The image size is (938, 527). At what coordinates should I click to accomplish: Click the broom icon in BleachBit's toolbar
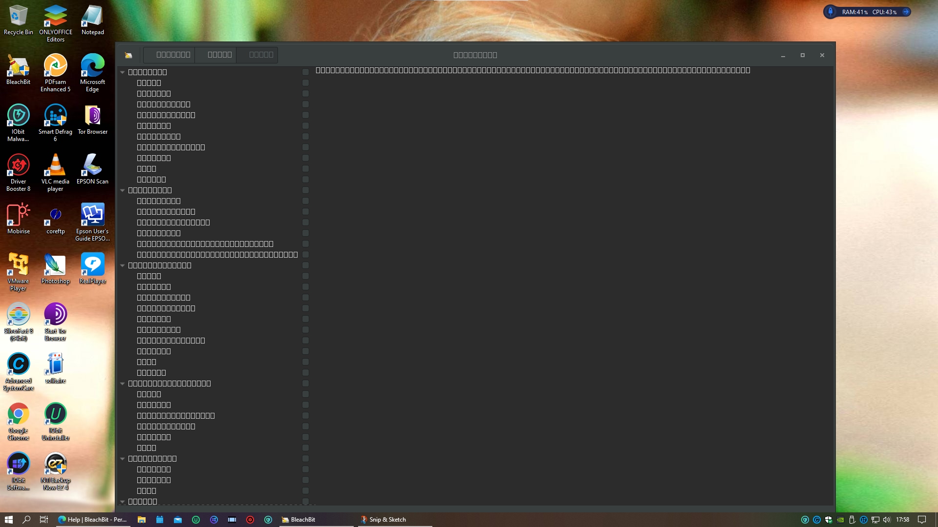[128, 55]
